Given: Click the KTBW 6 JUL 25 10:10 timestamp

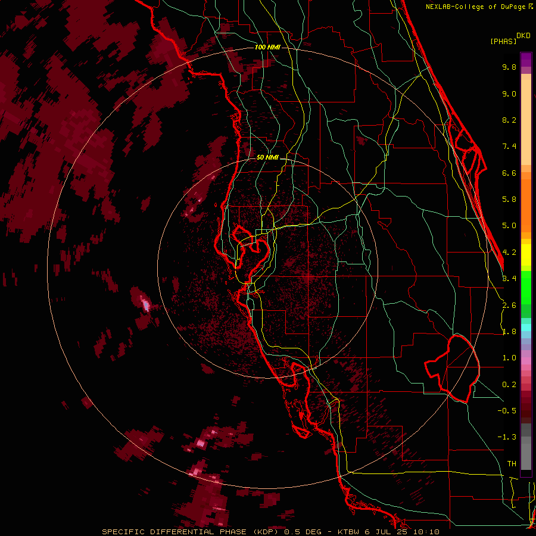Looking at the screenshot, I should 388,532.
